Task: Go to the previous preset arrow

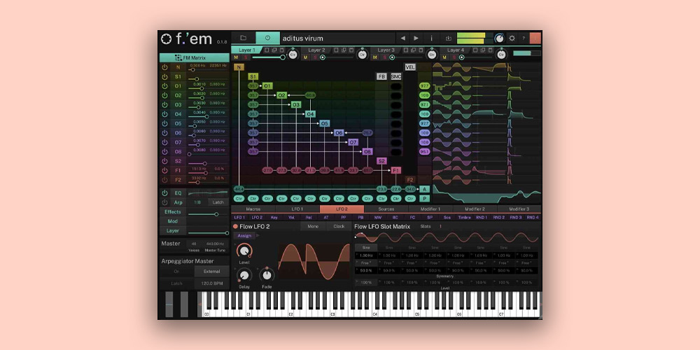Action: pyautogui.click(x=402, y=38)
